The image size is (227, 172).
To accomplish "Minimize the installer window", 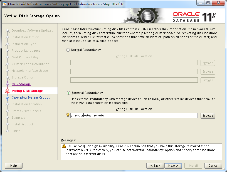I will (x=201, y=3).
